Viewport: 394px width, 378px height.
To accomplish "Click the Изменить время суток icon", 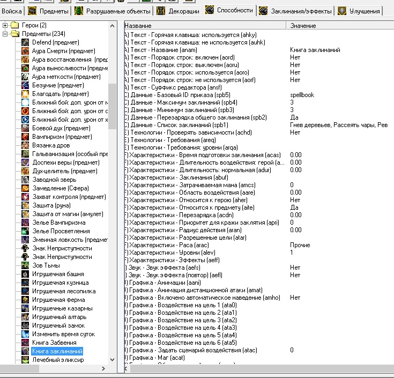I will click(x=25, y=334).
